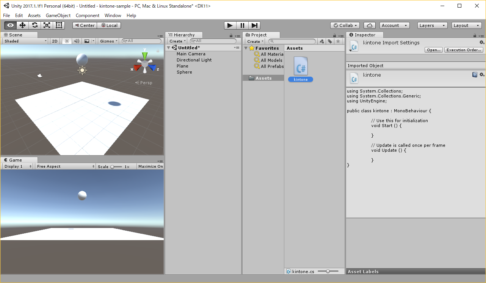
Task: Select Sphere in Hierarchy
Action: click(x=184, y=72)
